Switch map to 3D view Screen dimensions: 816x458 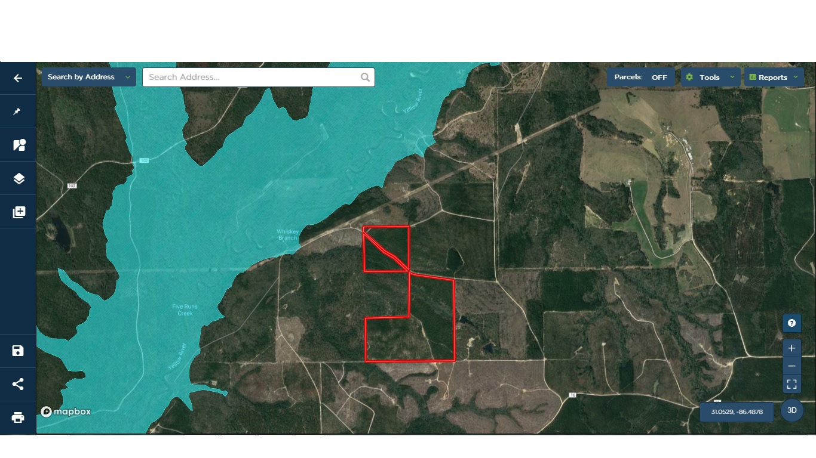tap(792, 410)
